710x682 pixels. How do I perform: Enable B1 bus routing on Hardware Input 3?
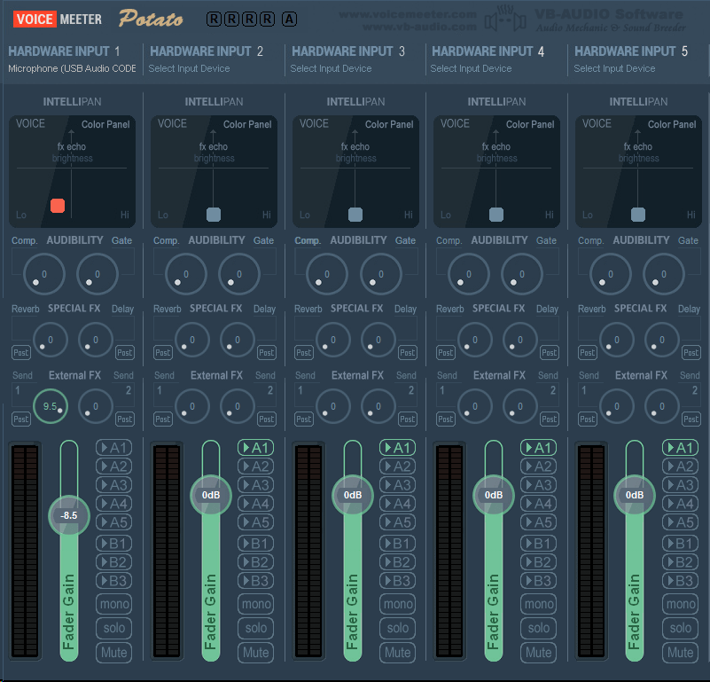pos(398,544)
